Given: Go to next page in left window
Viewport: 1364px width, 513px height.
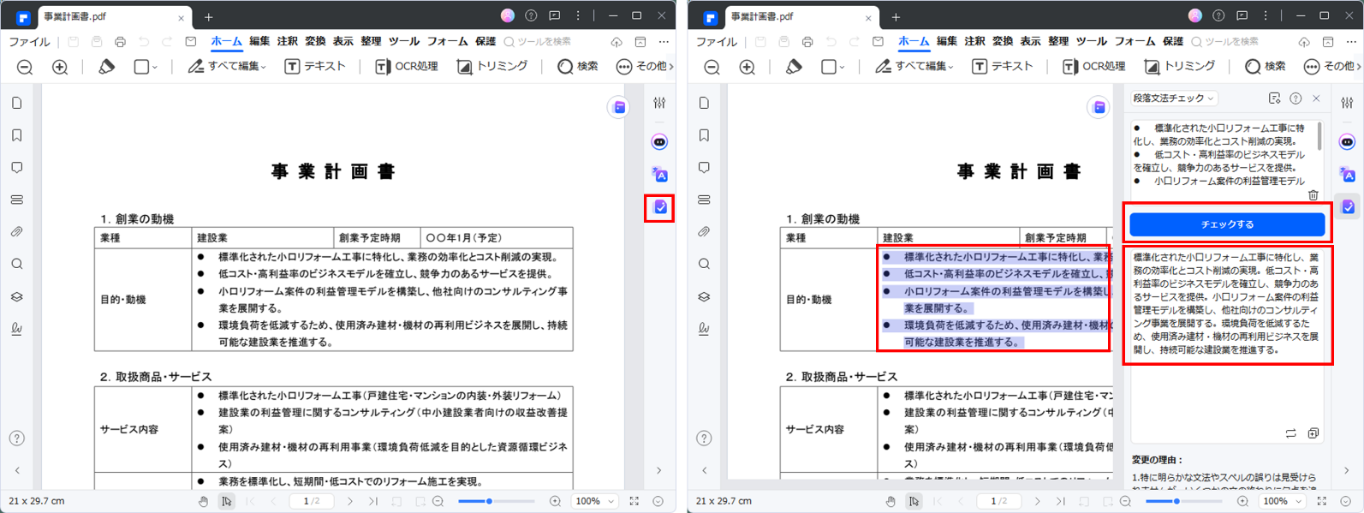Looking at the screenshot, I should (349, 501).
